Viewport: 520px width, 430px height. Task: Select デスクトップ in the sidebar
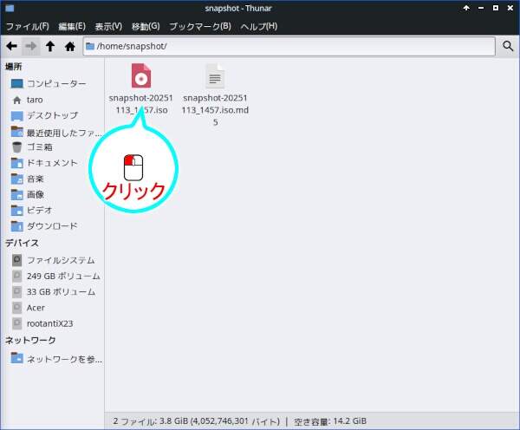(52, 116)
